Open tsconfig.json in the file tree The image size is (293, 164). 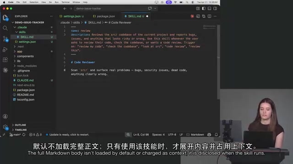[x=26, y=100]
